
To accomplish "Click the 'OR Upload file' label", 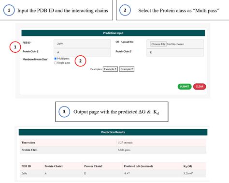I will point(125,42).
